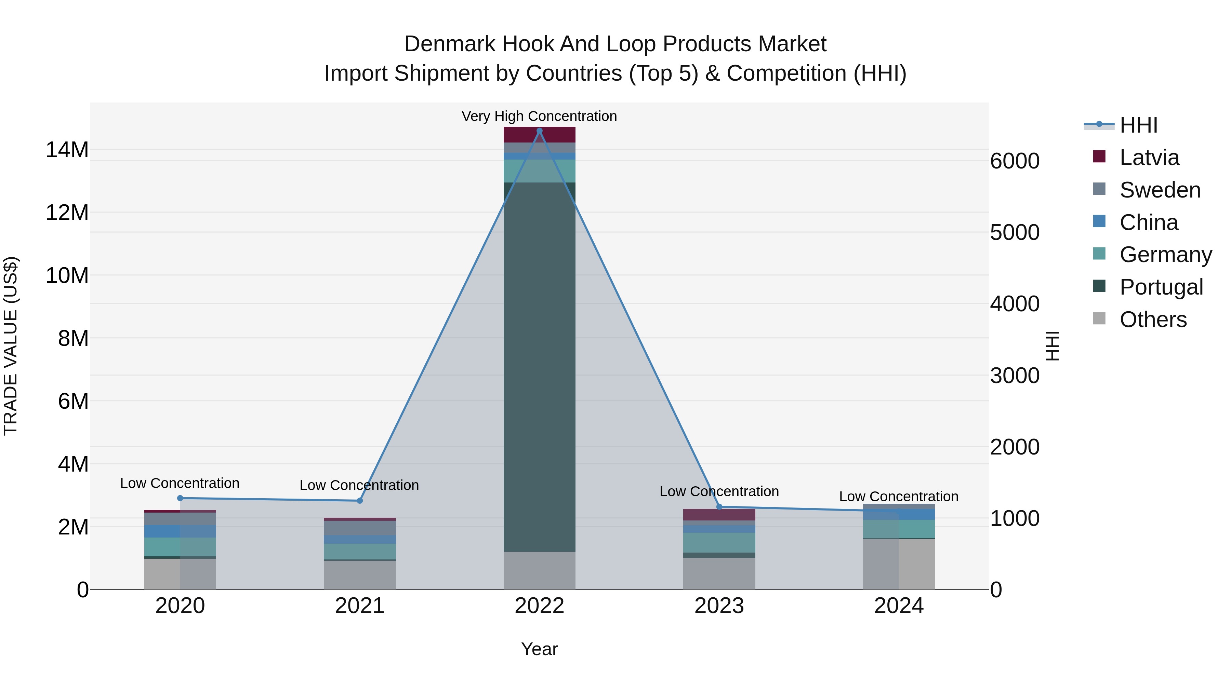Toggle the Sweden legend entry
This screenshot has height=692, width=1231.
1147,190
